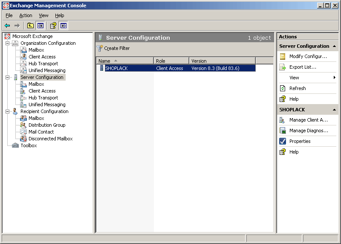Click the SHOPLACK server row icon
Image resolution: width=341 pixels, height=244 pixels.
coord(101,68)
